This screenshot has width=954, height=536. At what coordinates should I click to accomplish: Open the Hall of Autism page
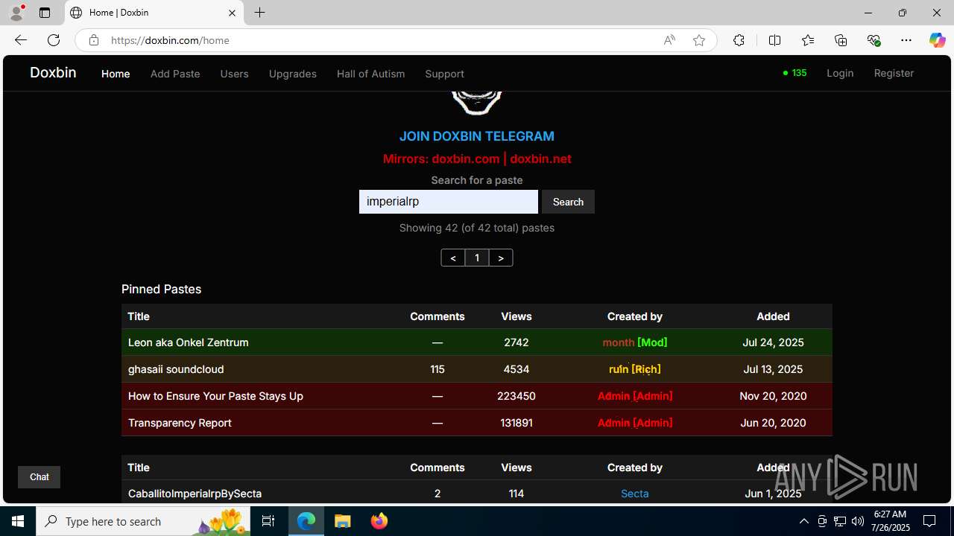click(370, 74)
